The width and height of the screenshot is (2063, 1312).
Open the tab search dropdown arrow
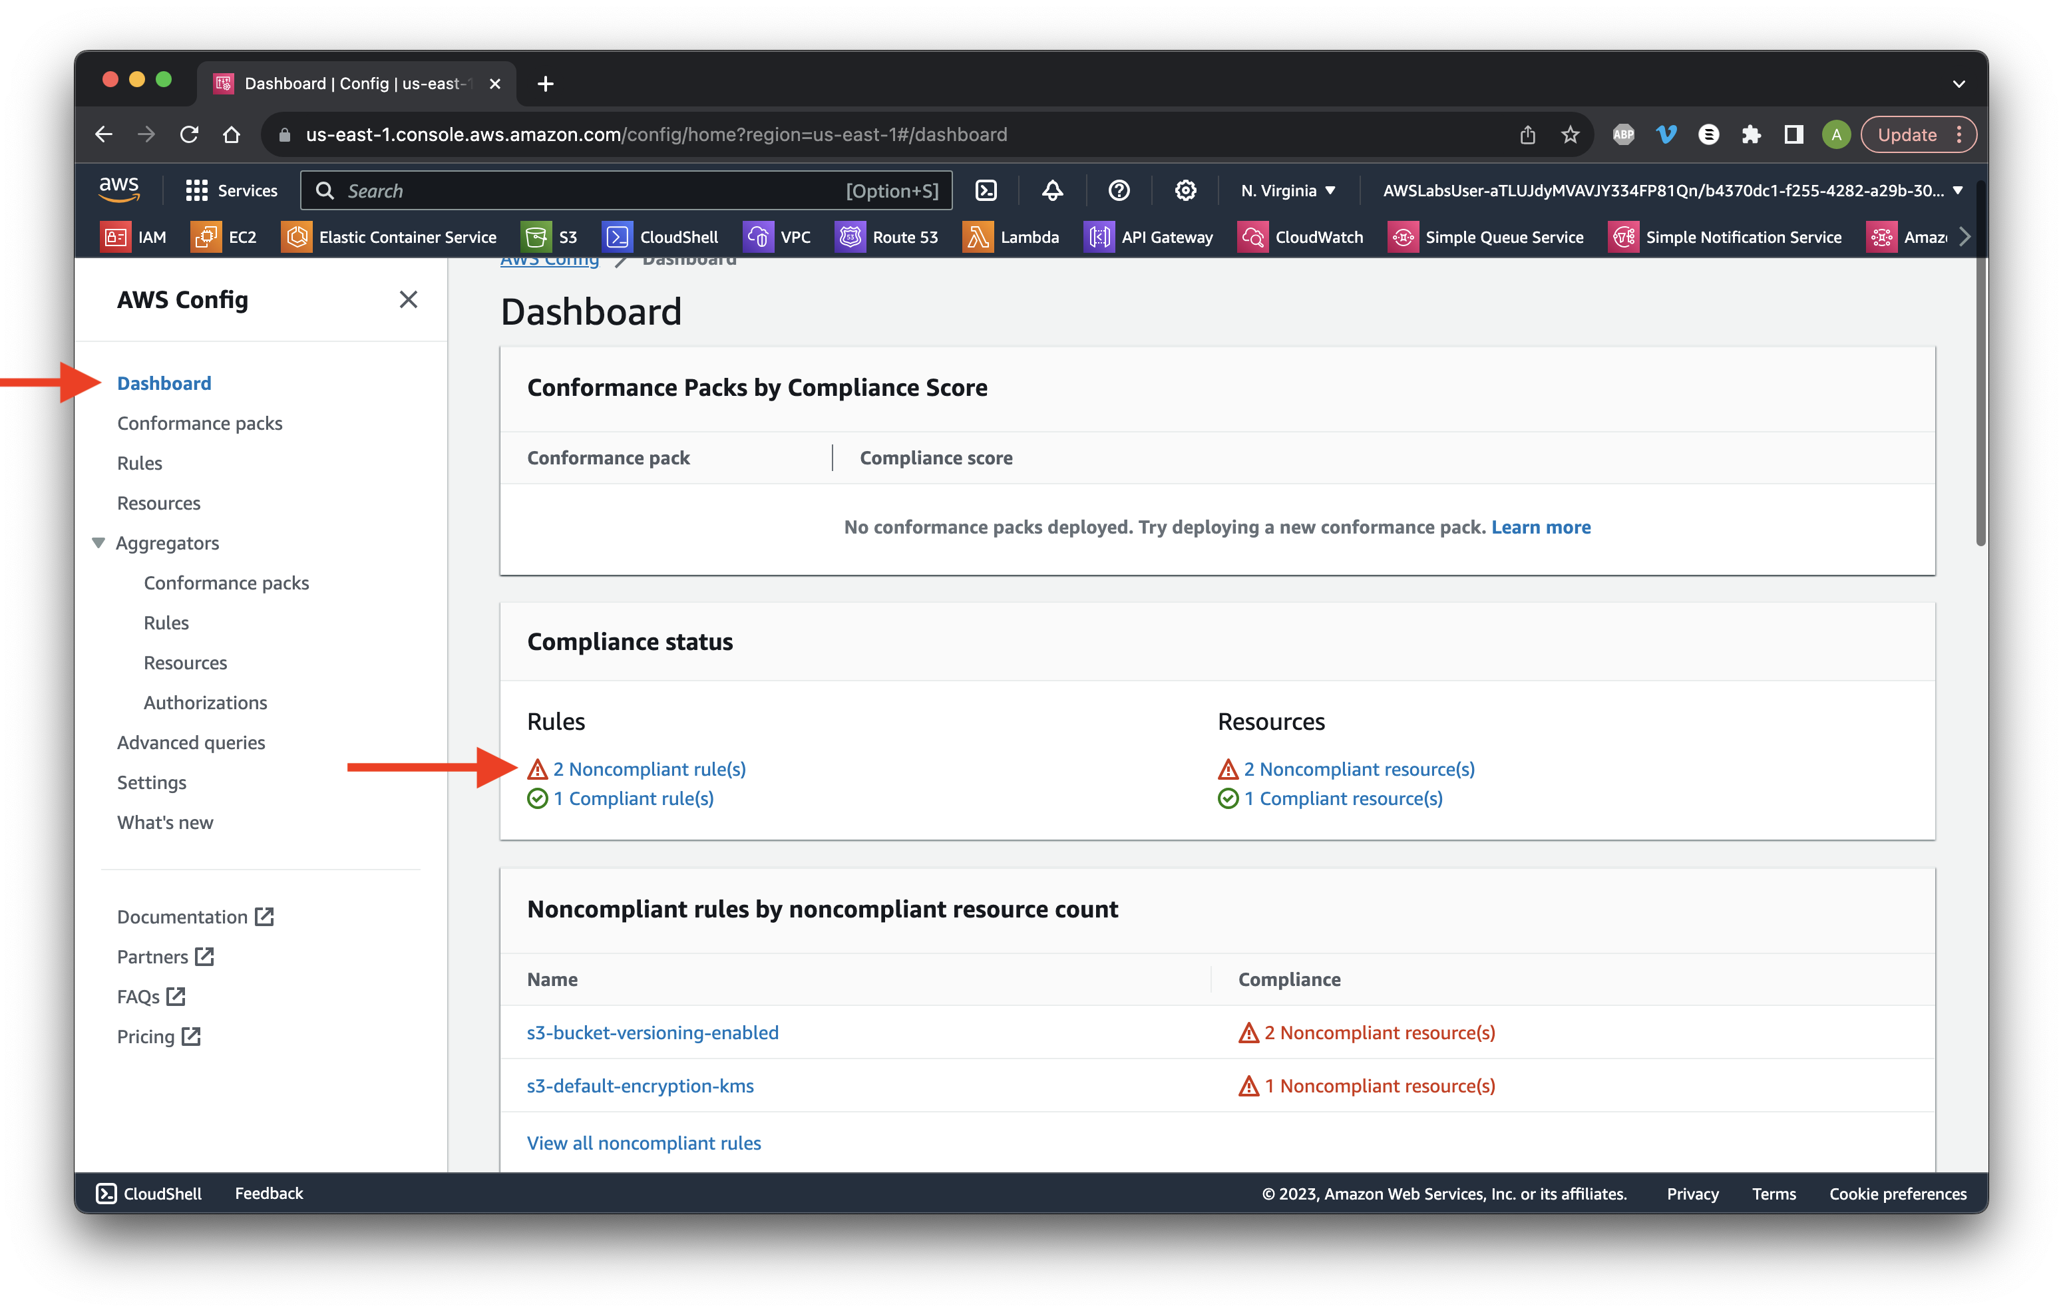(1959, 84)
